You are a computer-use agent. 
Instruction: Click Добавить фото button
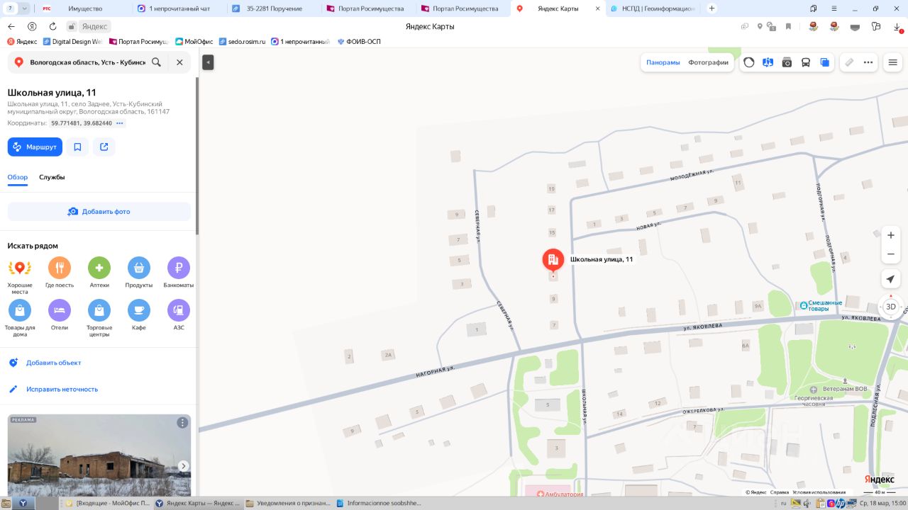point(99,211)
